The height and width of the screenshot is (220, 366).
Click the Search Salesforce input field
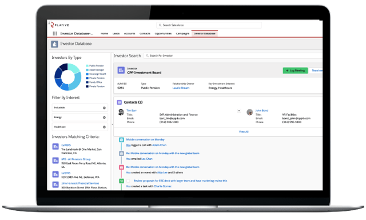click(209, 25)
